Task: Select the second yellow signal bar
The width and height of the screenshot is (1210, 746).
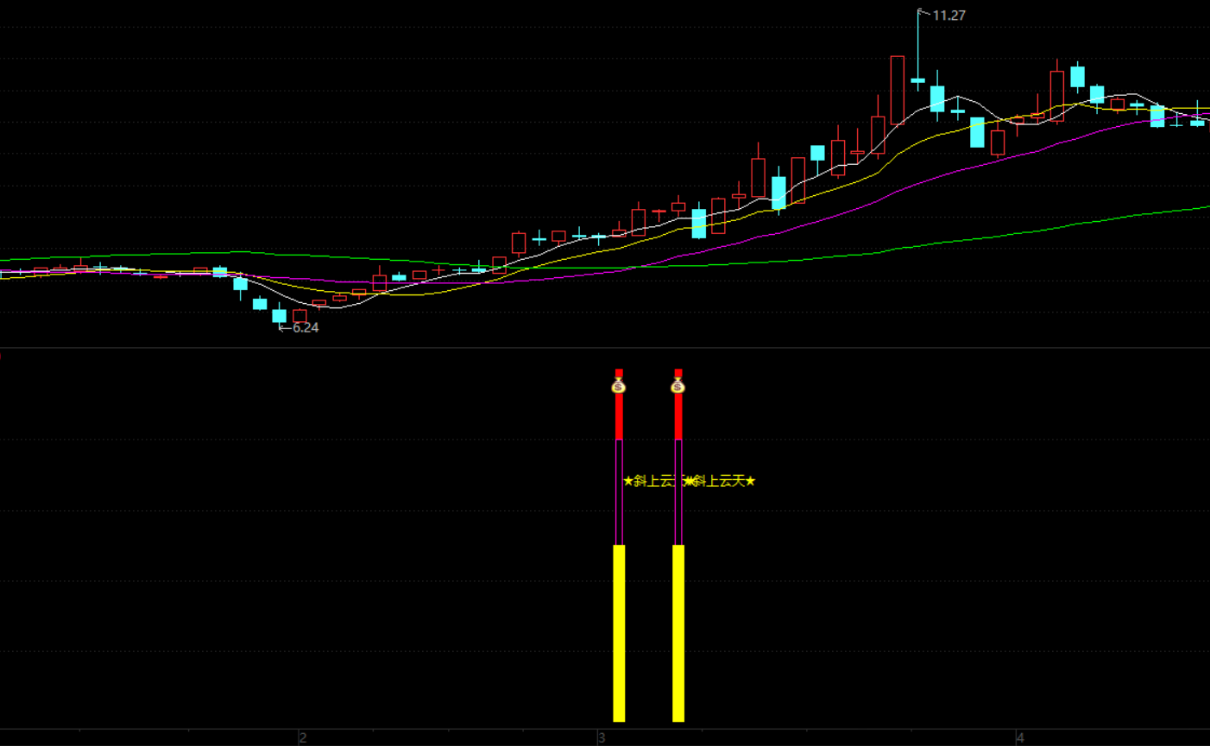Action: [x=678, y=633]
